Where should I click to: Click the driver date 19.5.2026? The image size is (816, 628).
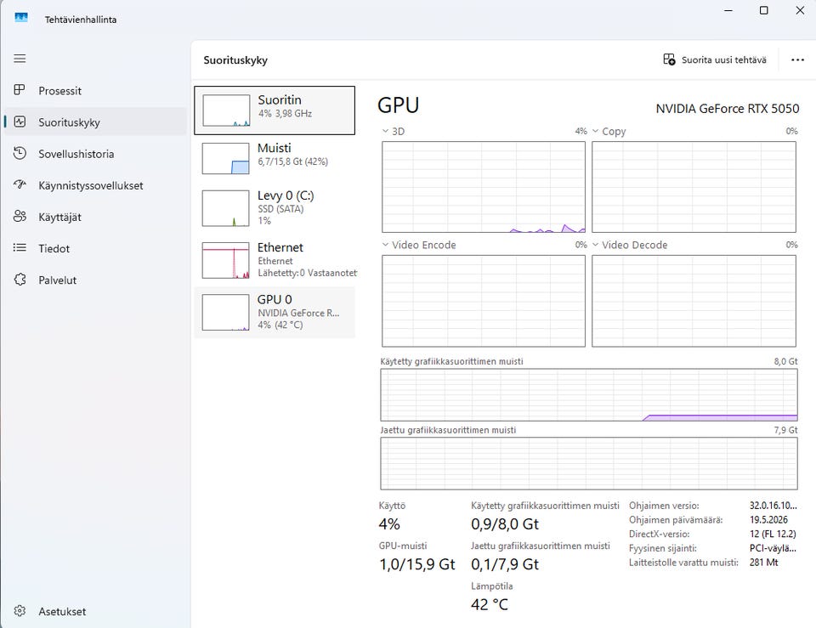pyautogui.click(x=768, y=519)
